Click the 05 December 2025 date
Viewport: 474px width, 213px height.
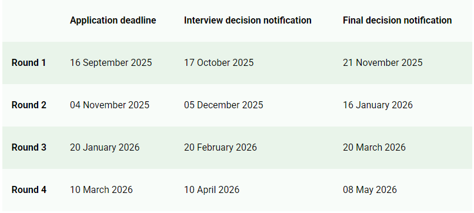coord(223,105)
